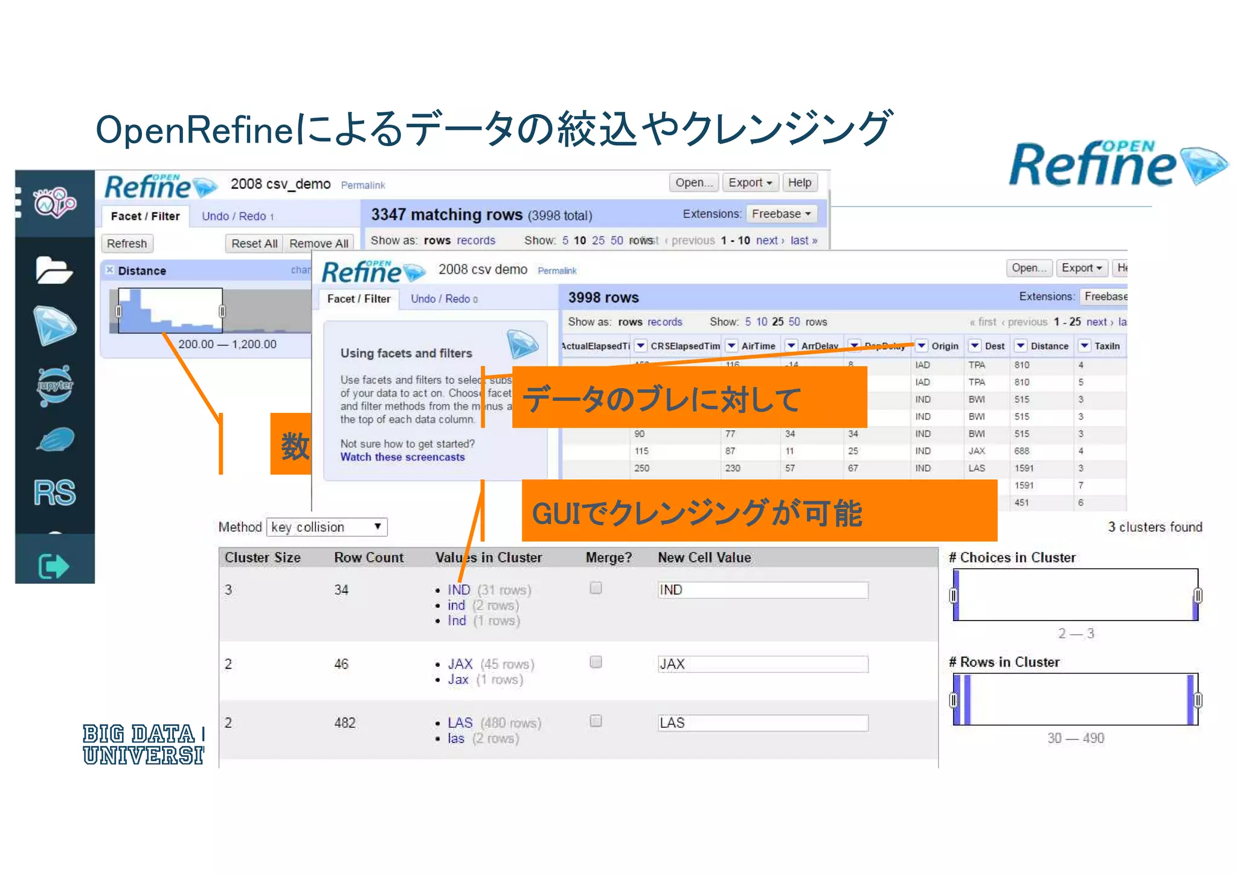Screen dimensions: 1237x874
Task: Click the Open... button in the front window
Action: pyautogui.click(x=1029, y=267)
